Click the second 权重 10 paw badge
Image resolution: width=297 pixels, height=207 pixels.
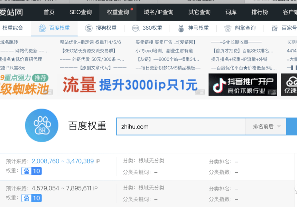coord(31,198)
